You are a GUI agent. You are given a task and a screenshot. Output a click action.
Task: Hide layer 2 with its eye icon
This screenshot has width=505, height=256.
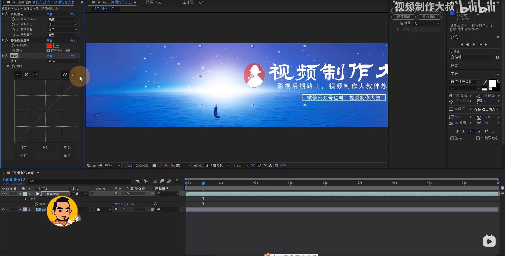pos(3,210)
